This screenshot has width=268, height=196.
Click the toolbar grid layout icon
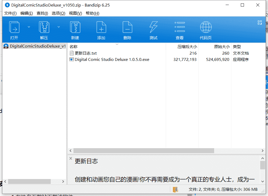click(x=260, y=22)
